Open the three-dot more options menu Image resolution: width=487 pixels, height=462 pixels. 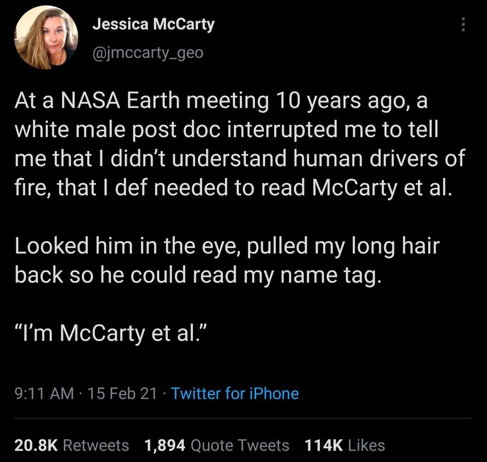coord(462,25)
